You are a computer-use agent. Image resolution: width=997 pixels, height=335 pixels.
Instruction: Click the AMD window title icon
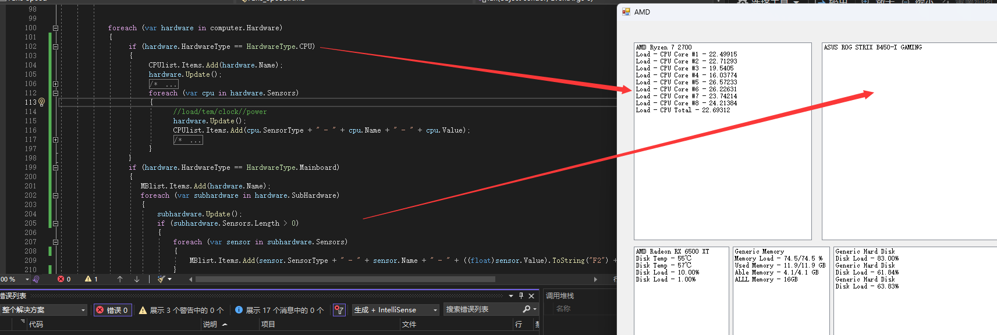point(626,12)
